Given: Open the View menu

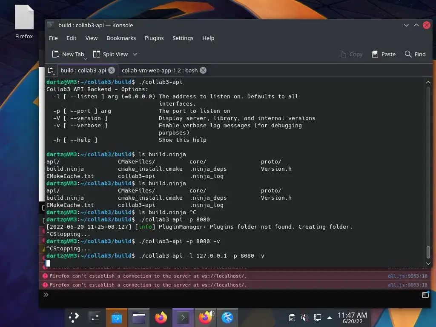Looking at the screenshot, I should [x=91, y=38].
